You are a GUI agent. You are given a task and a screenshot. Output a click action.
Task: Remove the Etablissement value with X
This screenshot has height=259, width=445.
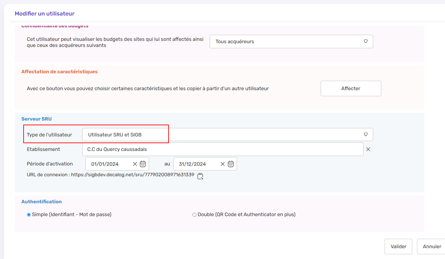click(x=368, y=149)
